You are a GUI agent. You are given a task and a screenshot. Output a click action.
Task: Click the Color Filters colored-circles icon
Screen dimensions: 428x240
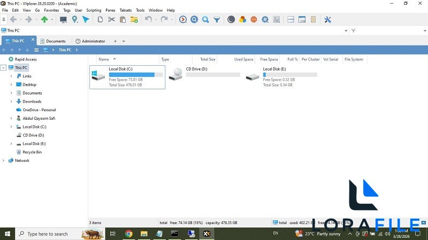[x=242, y=19]
